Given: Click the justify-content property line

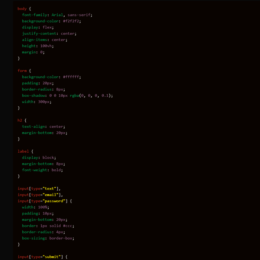Looking at the screenshot, I should tap(49, 34).
